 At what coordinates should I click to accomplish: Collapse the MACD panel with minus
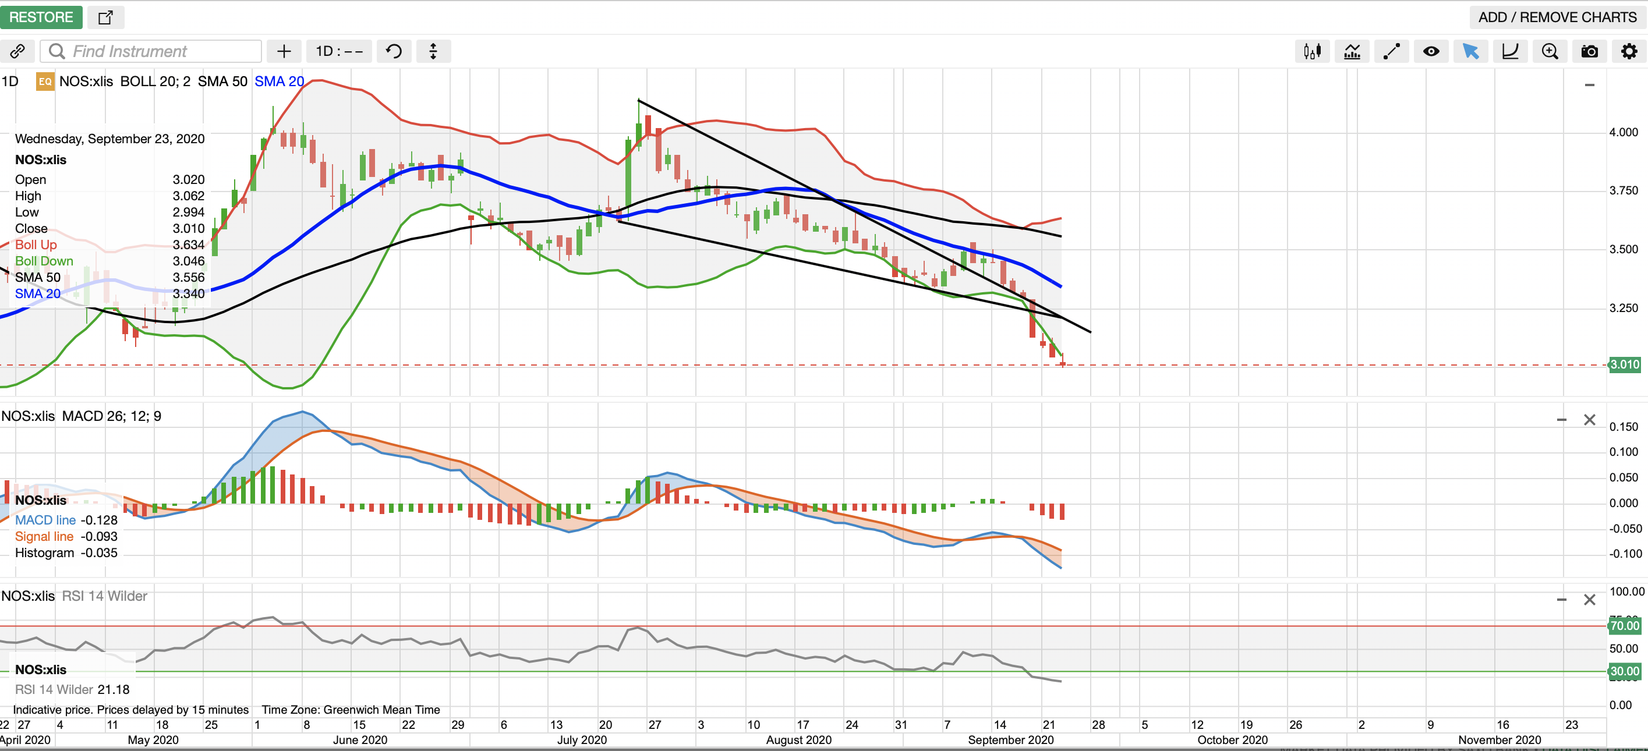click(x=1561, y=420)
